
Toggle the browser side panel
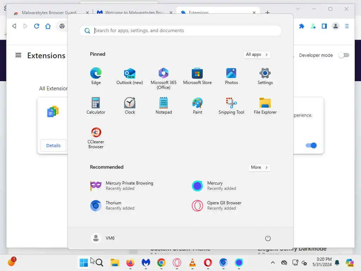point(324,26)
